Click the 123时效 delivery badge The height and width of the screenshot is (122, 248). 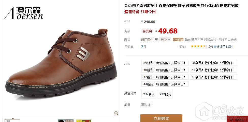coord(178,40)
